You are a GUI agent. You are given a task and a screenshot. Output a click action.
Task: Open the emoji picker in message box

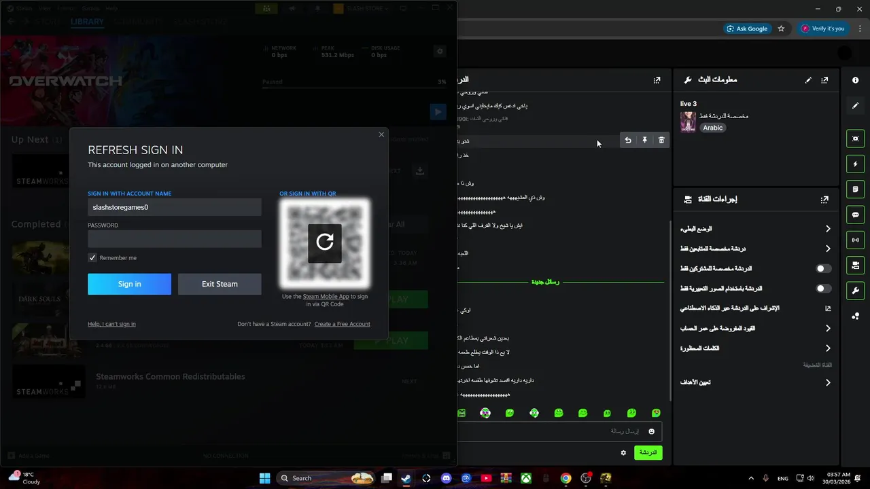(651, 431)
